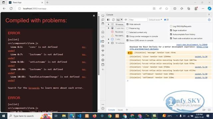
Task: Open the 23 issues counter
Action: [166, 20]
